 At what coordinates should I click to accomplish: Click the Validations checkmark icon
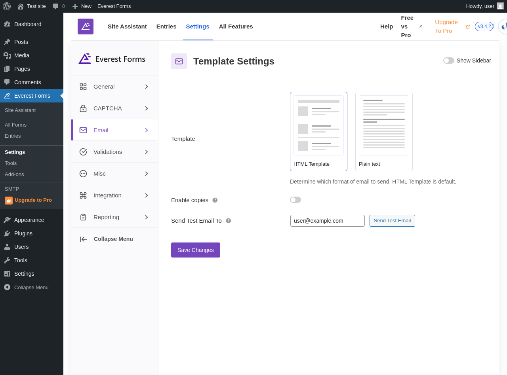coord(83,152)
